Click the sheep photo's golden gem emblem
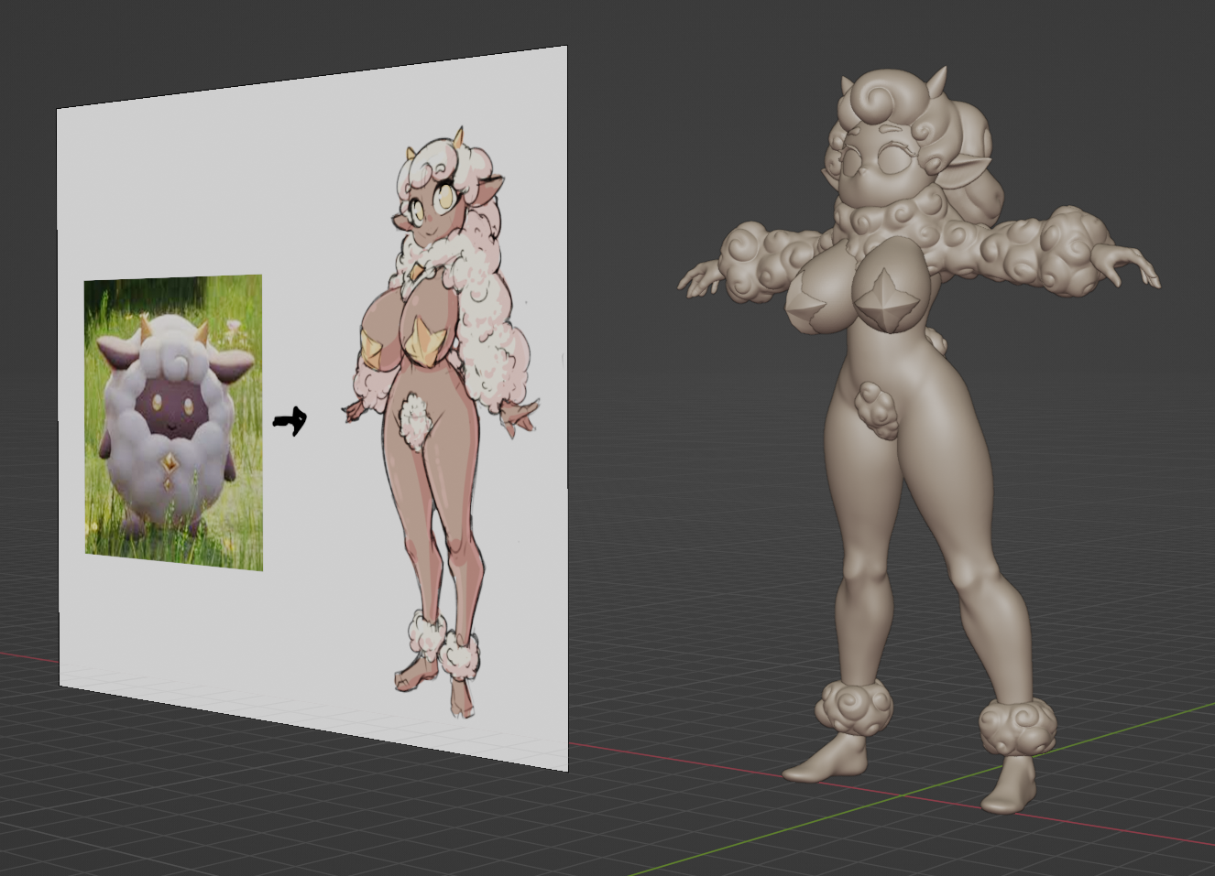The height and width of the screenshot is (876, 1215). coord(170,466)
